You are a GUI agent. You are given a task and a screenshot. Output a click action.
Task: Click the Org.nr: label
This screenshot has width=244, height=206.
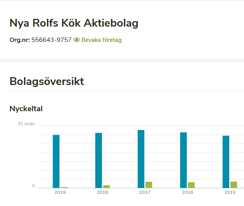pyautogui.click(x=20, y=40)
